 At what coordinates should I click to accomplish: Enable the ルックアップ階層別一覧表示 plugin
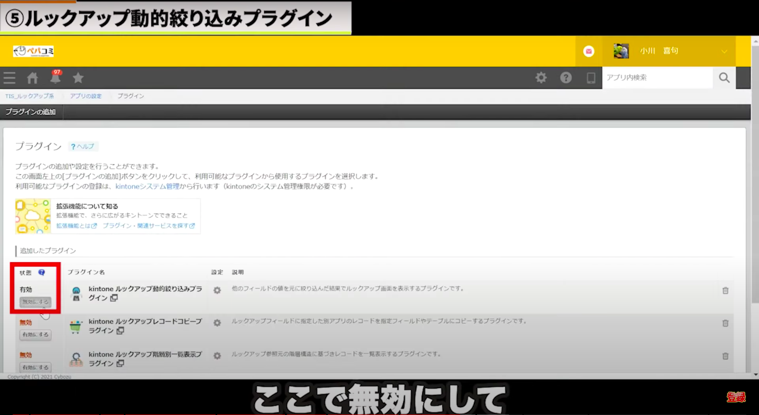click(x=35, y=367)
